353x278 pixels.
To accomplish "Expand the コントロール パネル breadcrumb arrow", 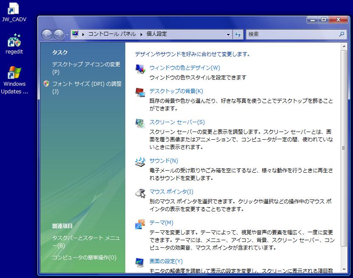I will [x=141, y=34].
